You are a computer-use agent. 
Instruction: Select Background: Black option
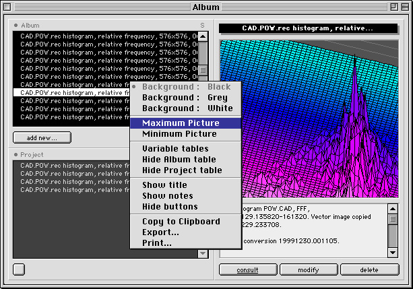tap(186, 87)
